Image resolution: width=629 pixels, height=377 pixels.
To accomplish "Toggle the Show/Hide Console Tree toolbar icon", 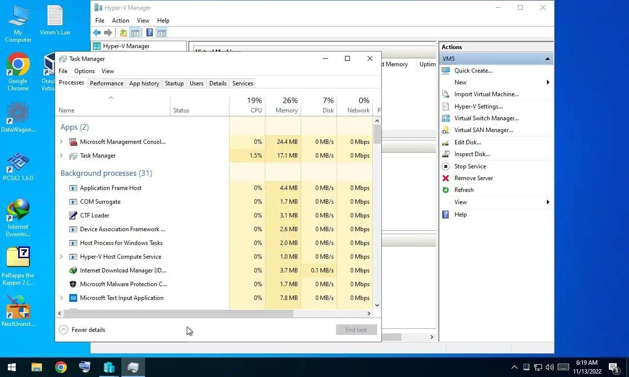I will (x=135, y=33).
